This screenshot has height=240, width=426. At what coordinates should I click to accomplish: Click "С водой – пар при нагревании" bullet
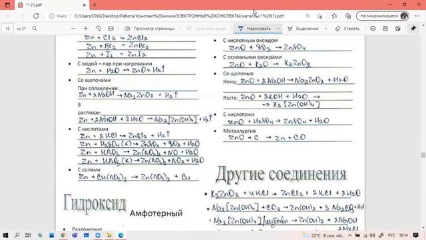[x=114, y=64]
